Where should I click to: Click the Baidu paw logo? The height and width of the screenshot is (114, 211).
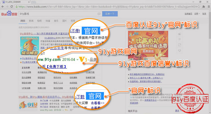9,13
